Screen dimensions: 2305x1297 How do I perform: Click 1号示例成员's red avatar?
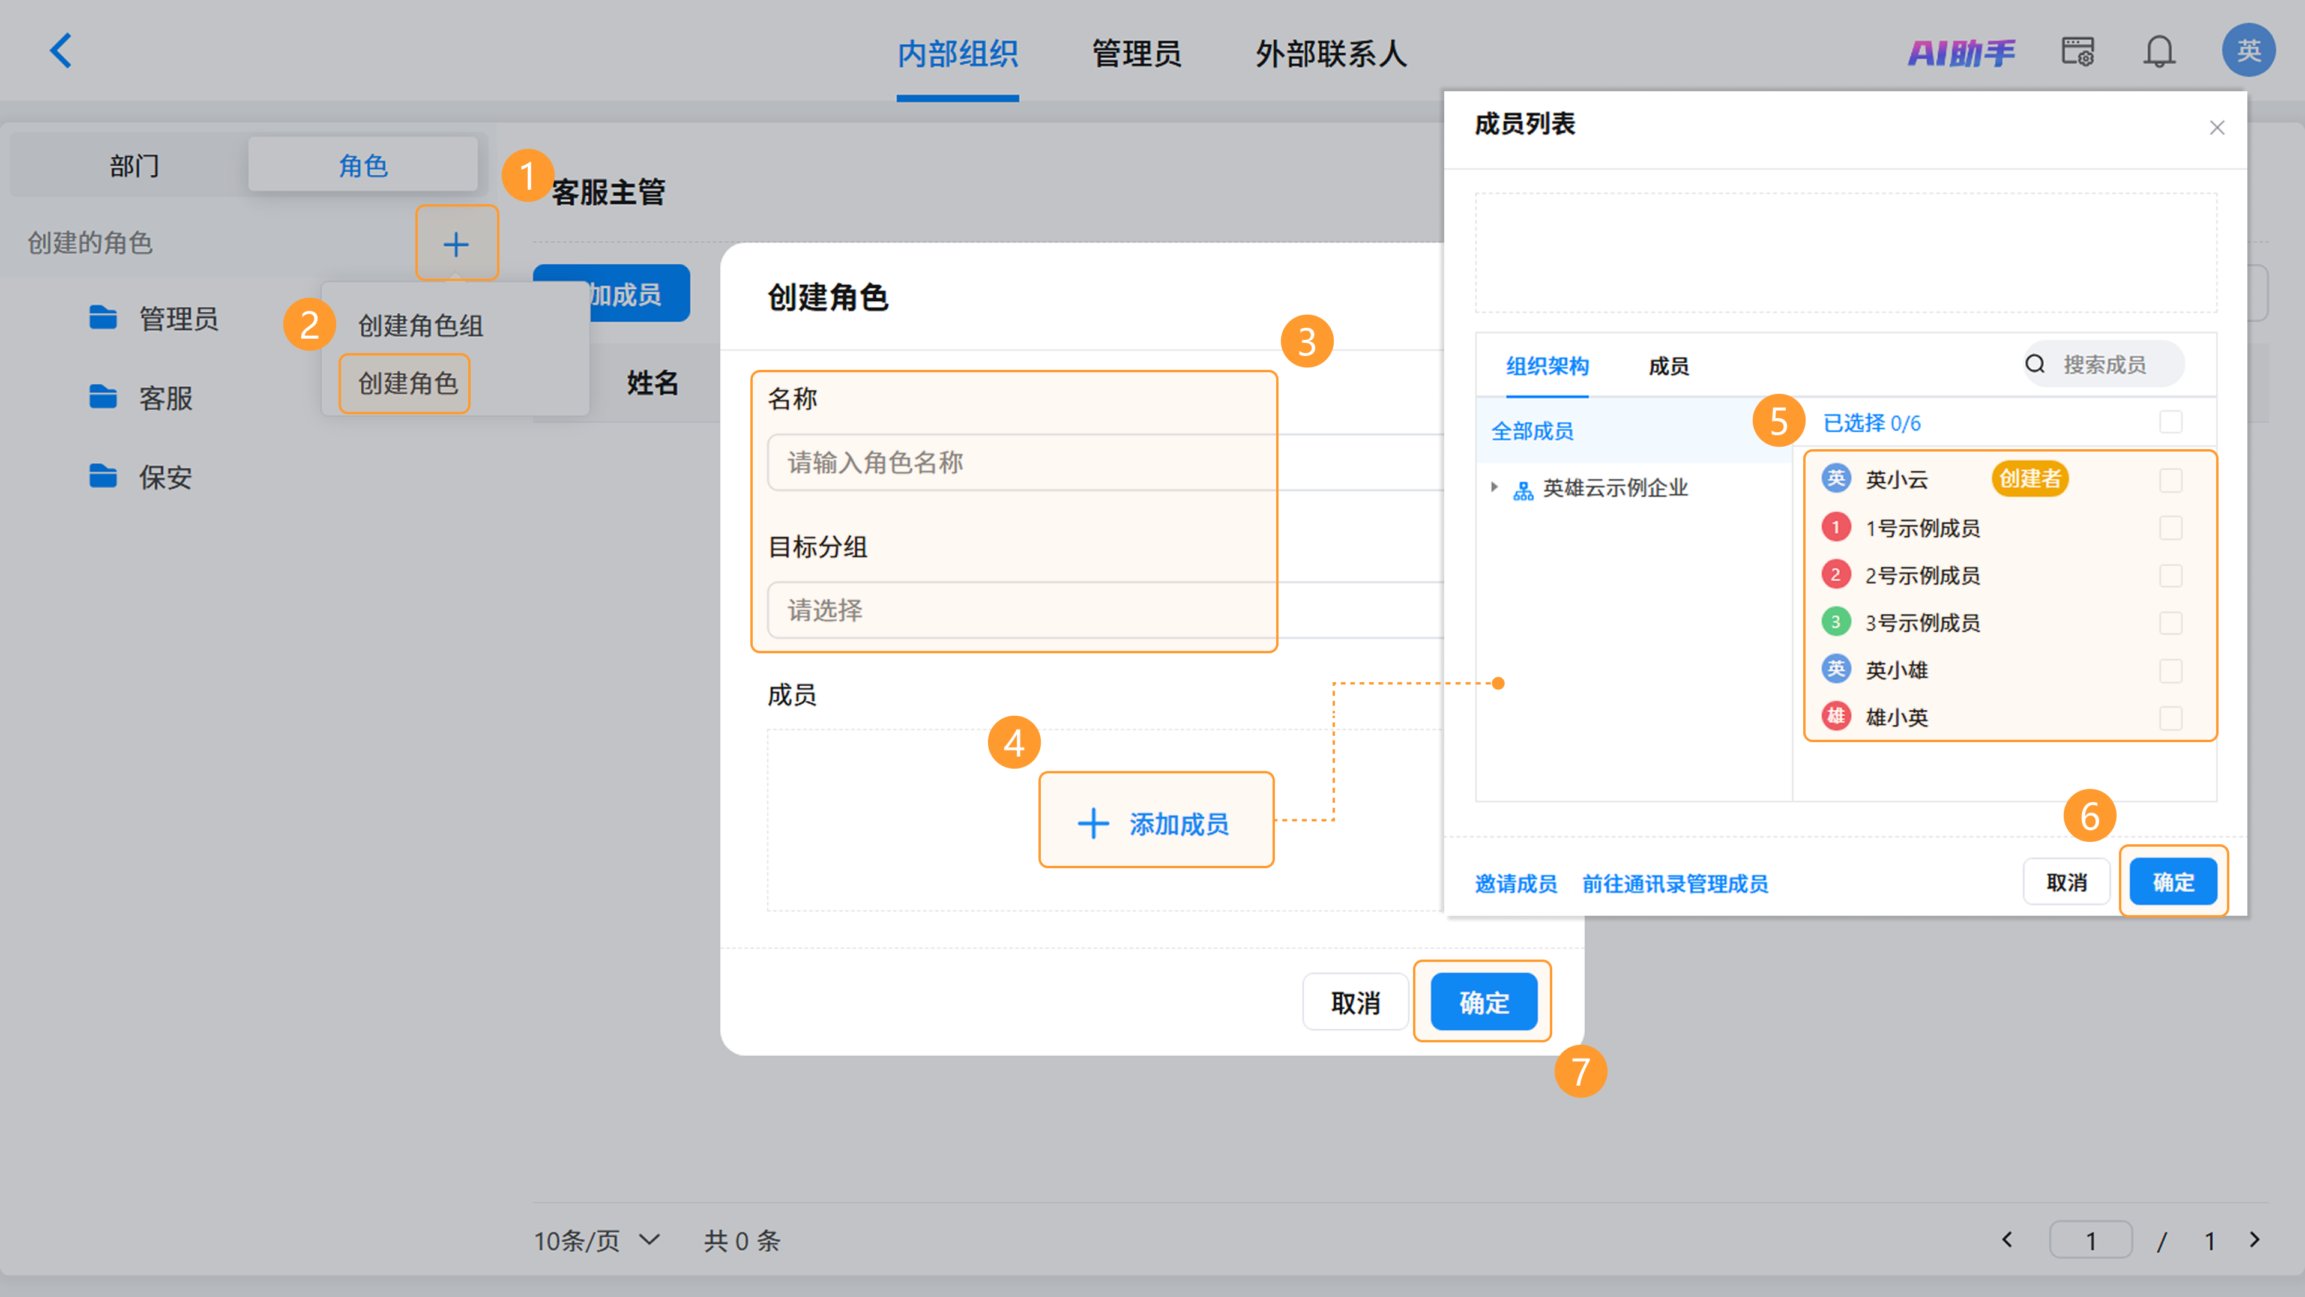pyautogui.click(x=1836, y=527)
